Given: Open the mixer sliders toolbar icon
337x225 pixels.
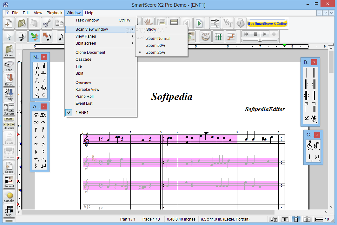Looking at the screenshot, I should pos(215,23).
